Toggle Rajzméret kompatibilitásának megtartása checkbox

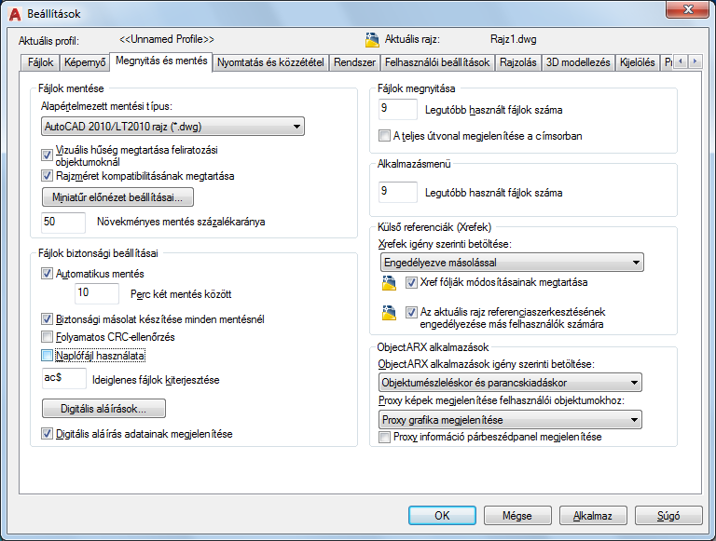47,176
